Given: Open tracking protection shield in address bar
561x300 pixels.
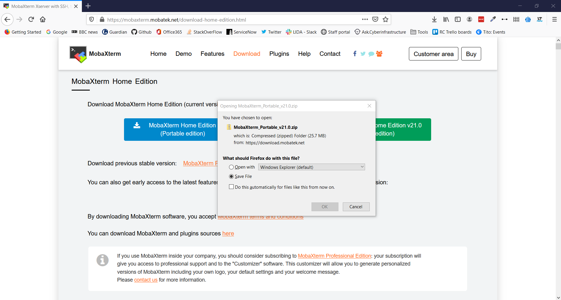Looking at the screenshot, I should [x=92, y=20].
